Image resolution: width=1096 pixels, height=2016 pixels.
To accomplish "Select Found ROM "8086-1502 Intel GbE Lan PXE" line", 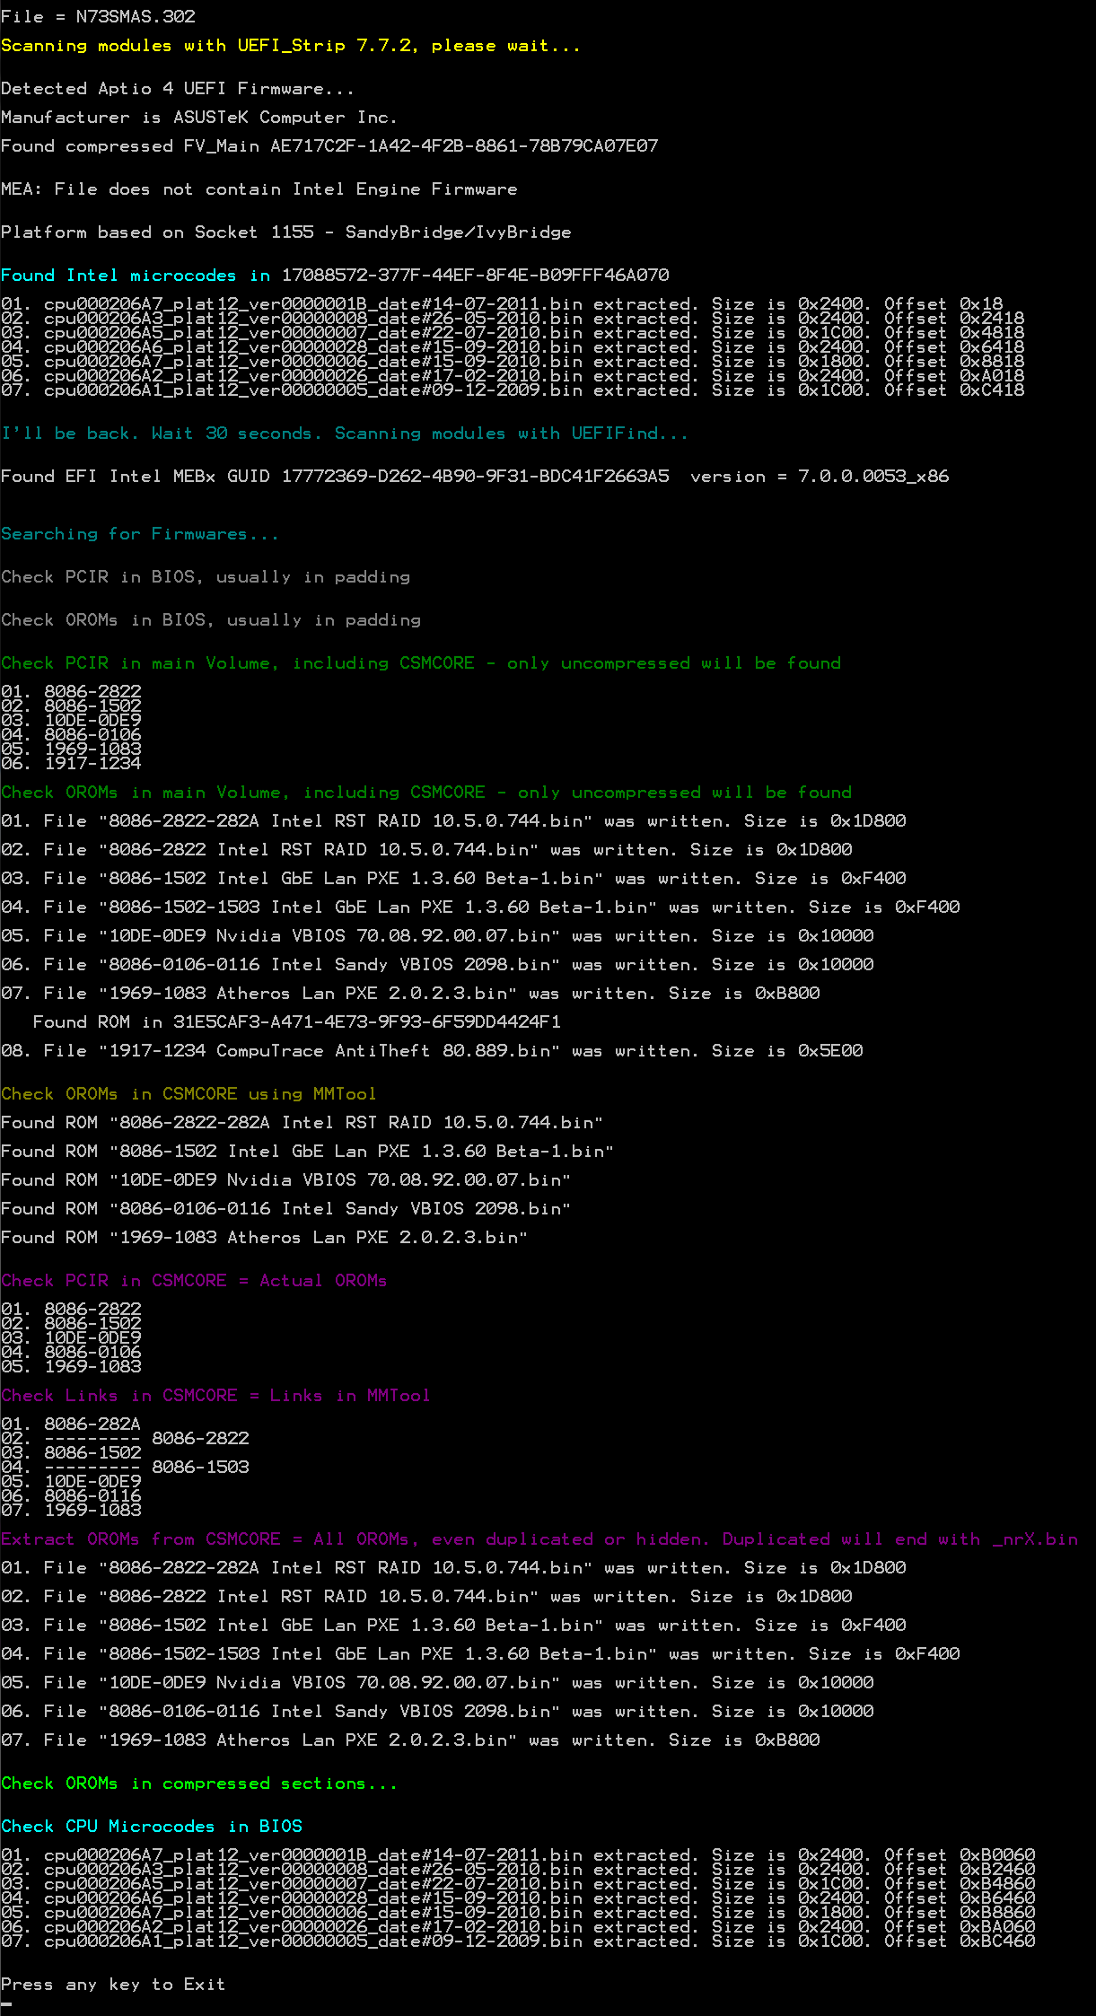I will 308,1152.
